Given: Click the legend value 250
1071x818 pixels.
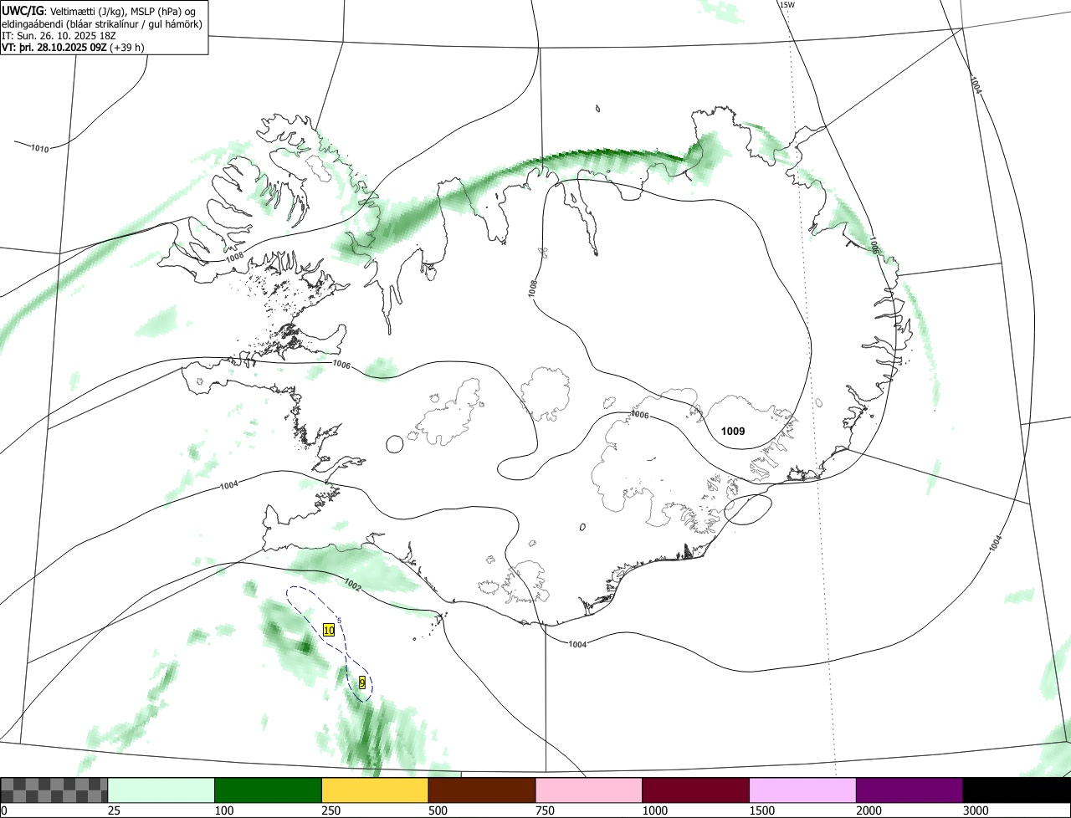Looking at the screenshot, I should pyautogui.click(x=331, y=810).
